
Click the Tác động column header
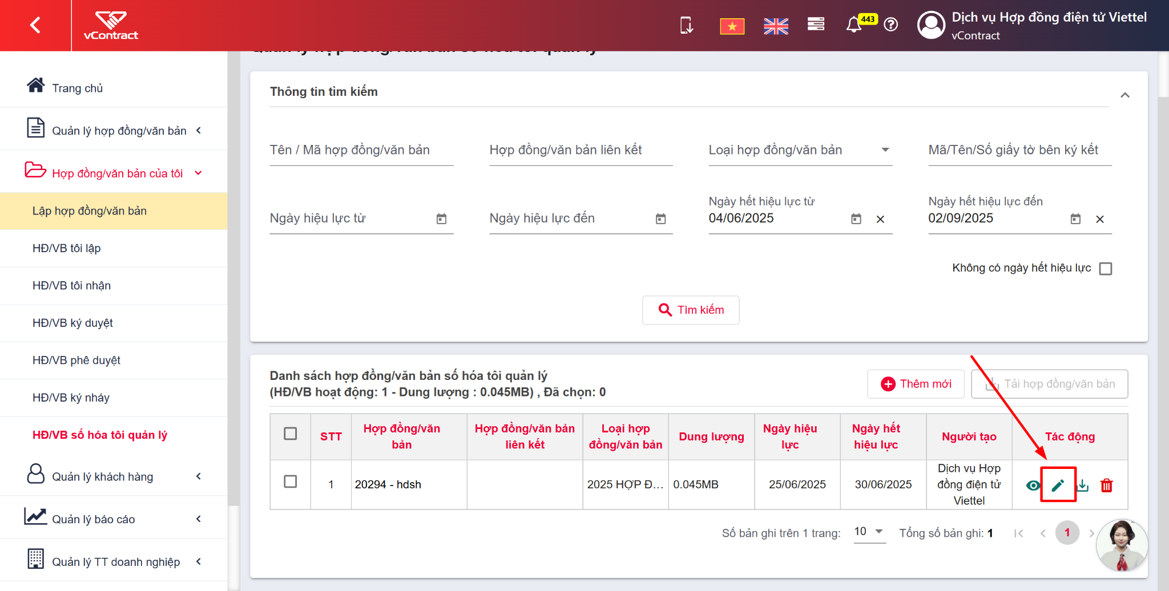1070,436
